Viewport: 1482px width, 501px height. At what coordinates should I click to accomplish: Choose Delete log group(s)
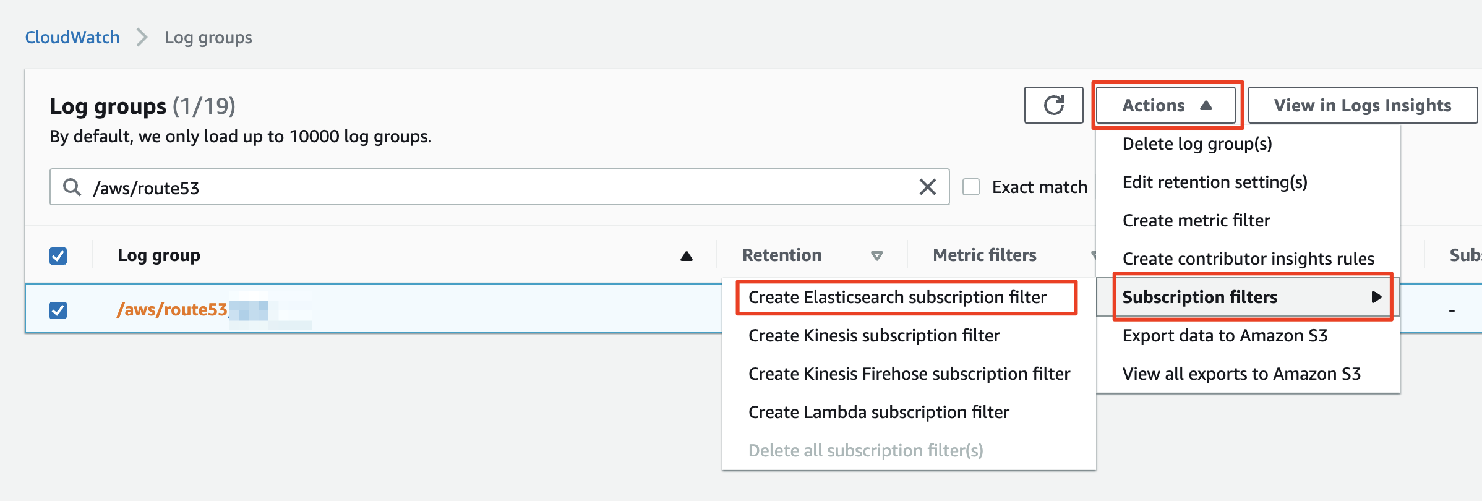(1197, 143)
